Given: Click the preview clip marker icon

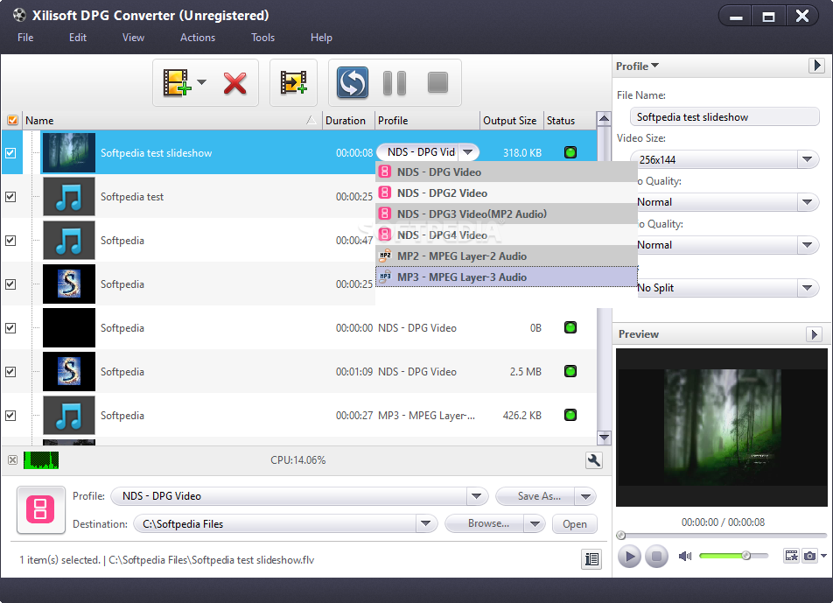Looking at the screenshot, I should pos(792,556).
